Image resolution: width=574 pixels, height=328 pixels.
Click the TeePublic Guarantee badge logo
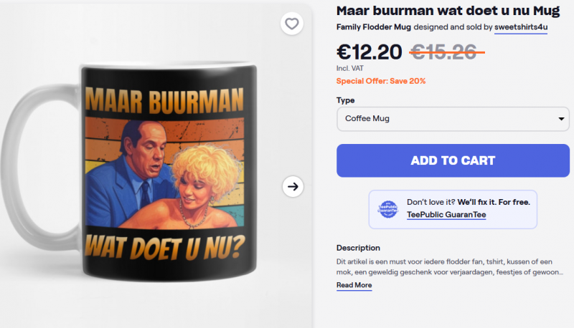point(389,209)
